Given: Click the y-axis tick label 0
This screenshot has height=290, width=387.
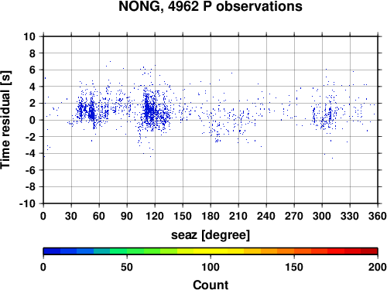Looking at the screenshot, I should pyautogui.click(x=33, y=120).
